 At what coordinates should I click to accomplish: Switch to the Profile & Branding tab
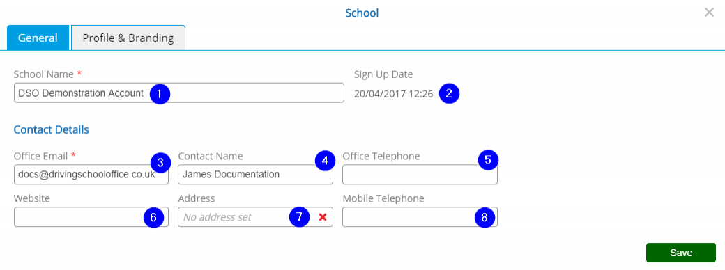coord(128,38)
